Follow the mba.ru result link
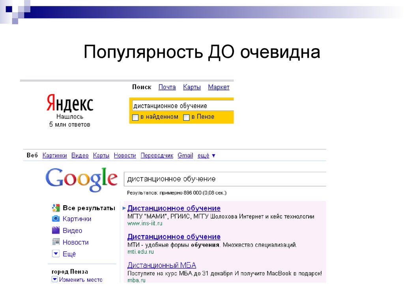Image resolution: width=404 pixels, height=303 pixels. (136, 281)
